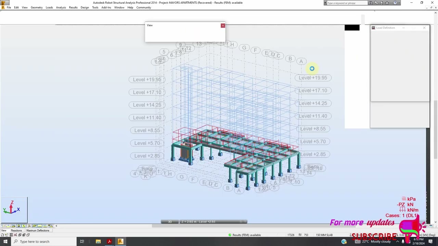Click the red-cross icon in the lower toolbar
438x246 pixels.
pyautogui.click(x=15, y=235)
